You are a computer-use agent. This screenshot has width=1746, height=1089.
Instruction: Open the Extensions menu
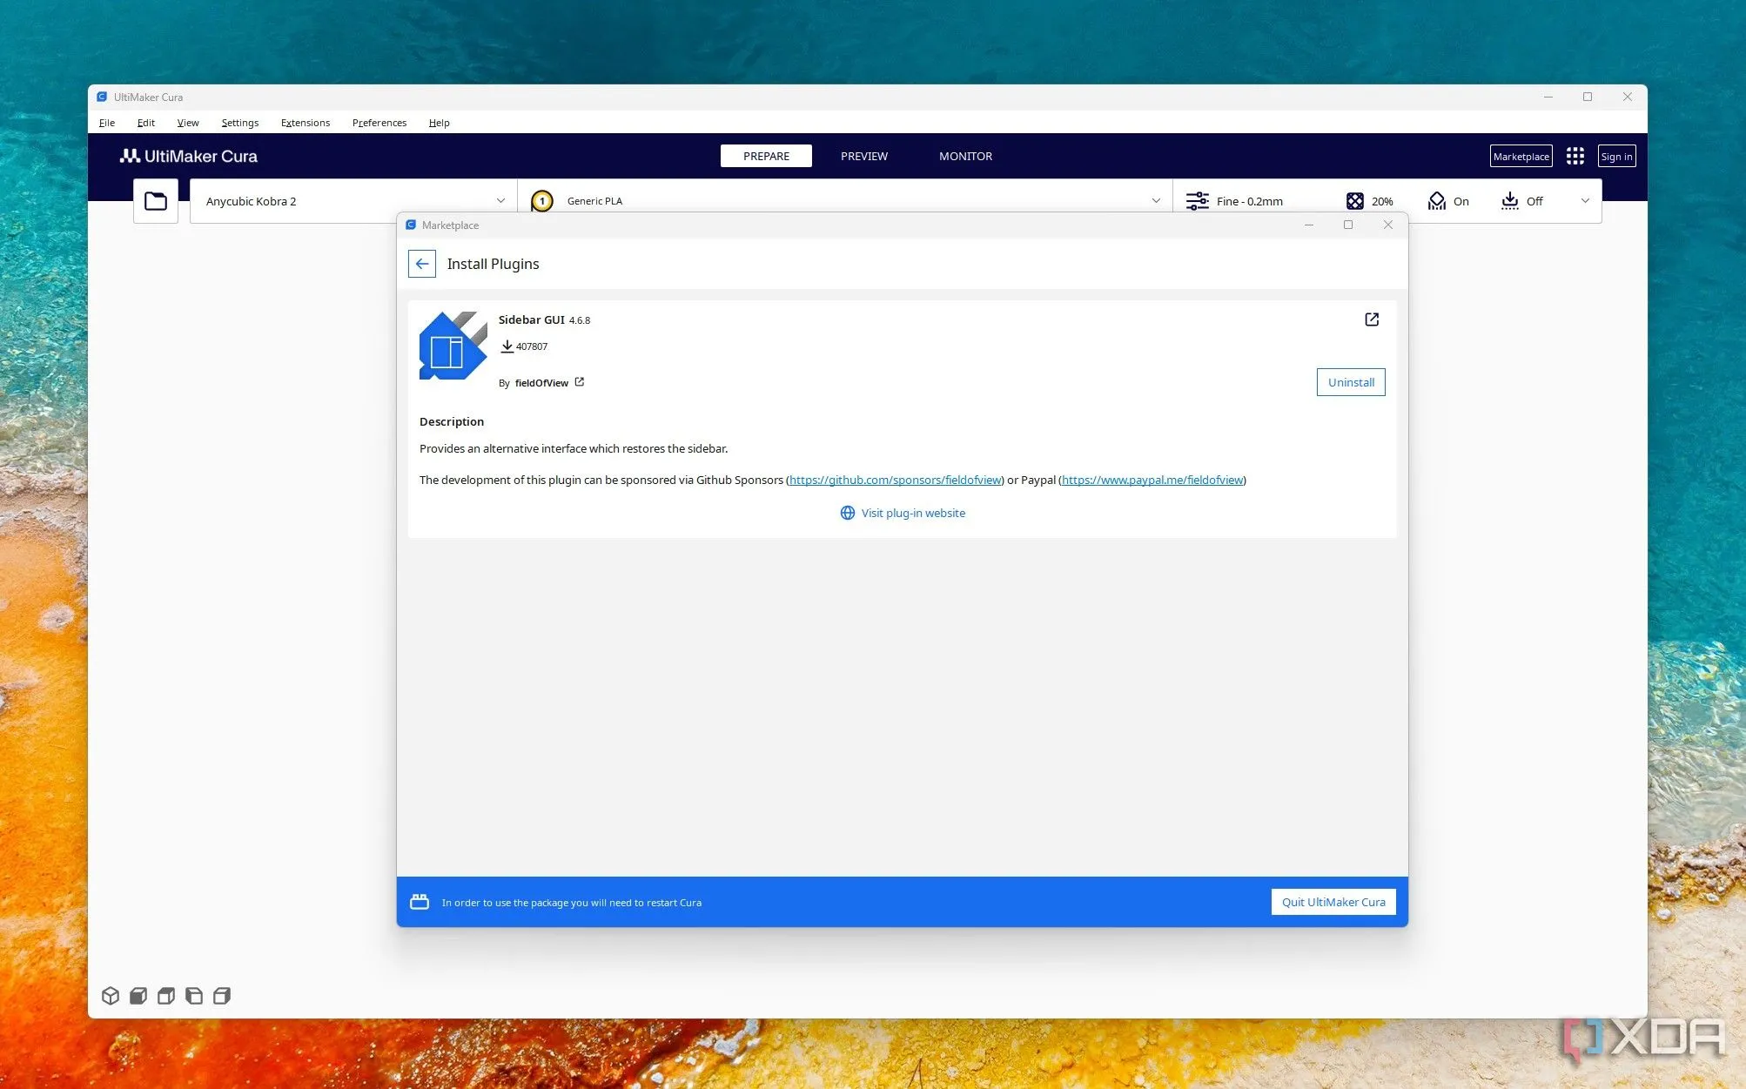point(305,123)
